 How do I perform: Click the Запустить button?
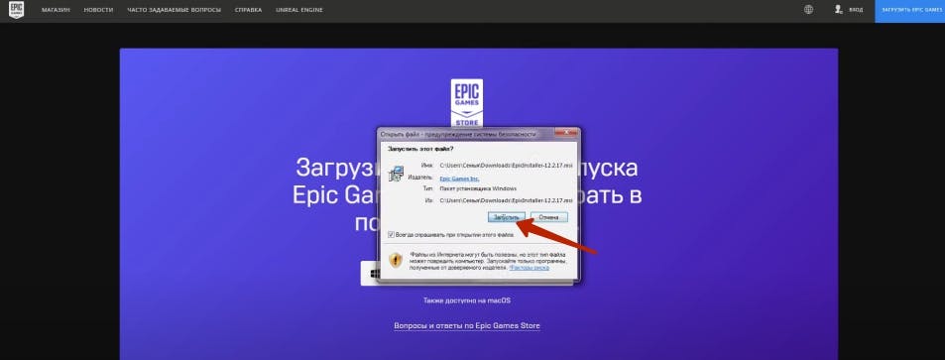click(x=507, y=216)
